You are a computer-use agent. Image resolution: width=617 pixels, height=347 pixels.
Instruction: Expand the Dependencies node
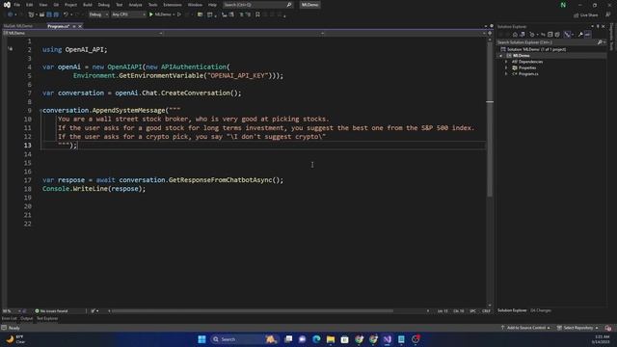coord(506,62)
